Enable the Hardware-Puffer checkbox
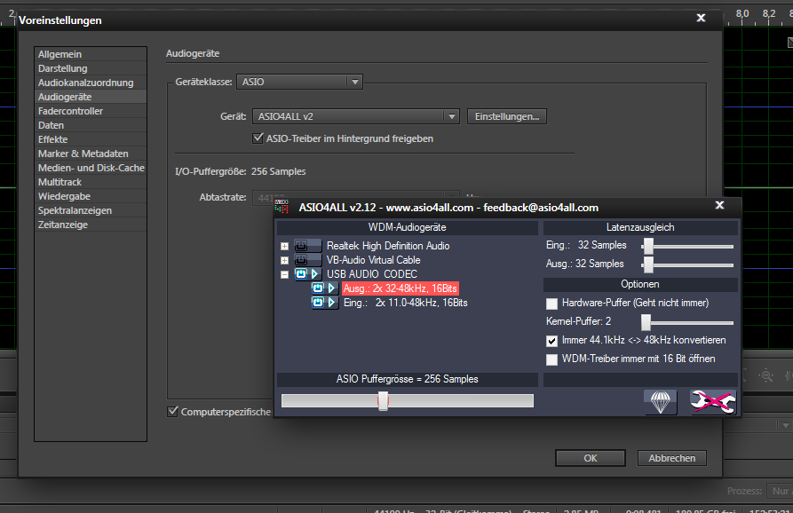The image size is (793, 513). click(x=551, y=304)
